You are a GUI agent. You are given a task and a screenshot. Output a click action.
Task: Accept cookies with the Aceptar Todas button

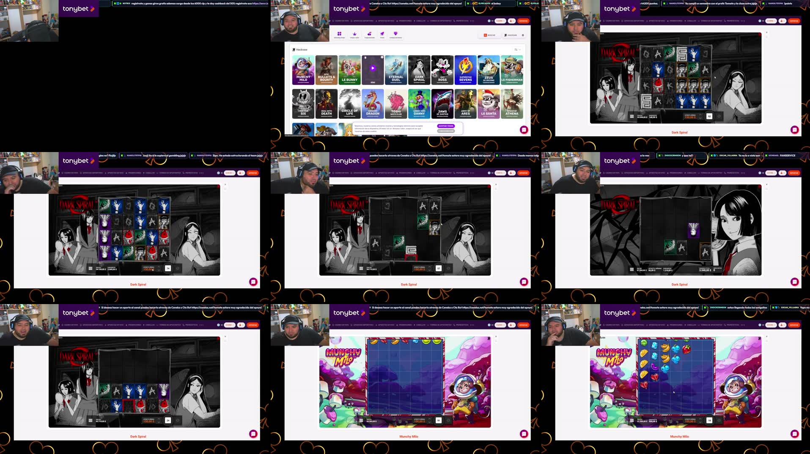click(447, 125)
